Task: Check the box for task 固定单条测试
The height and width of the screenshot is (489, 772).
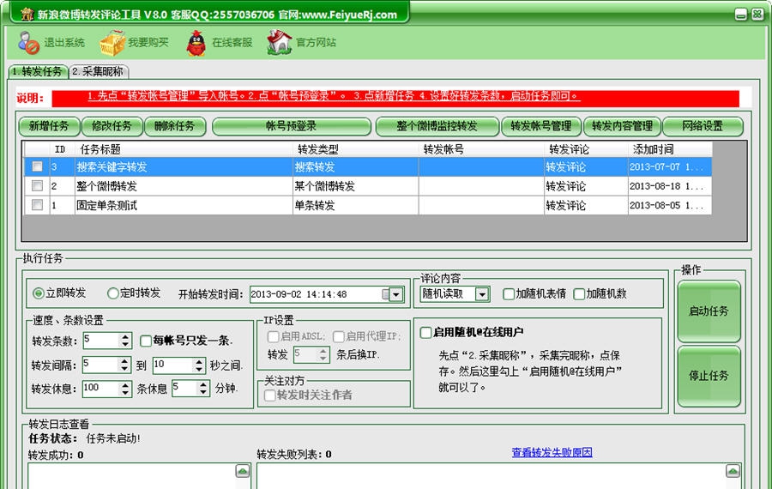Action: (x=38, y=205)
